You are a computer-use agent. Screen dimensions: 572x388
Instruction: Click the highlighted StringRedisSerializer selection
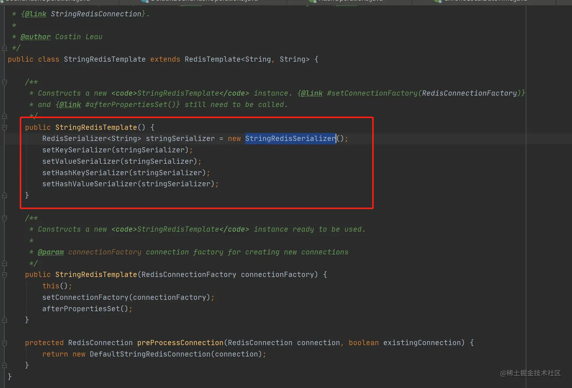click(290, 139)
